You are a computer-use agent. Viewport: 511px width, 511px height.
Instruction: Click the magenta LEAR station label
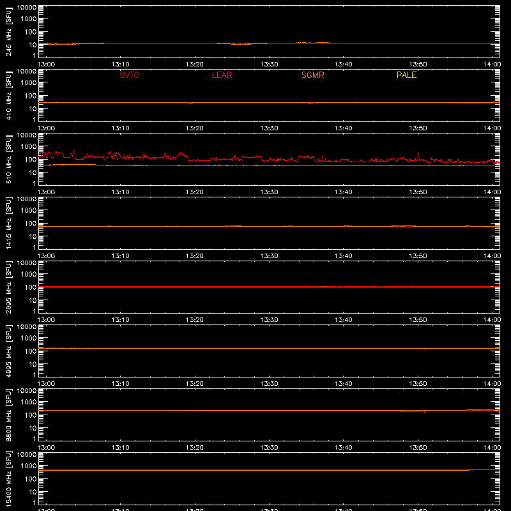pos(222,75)
